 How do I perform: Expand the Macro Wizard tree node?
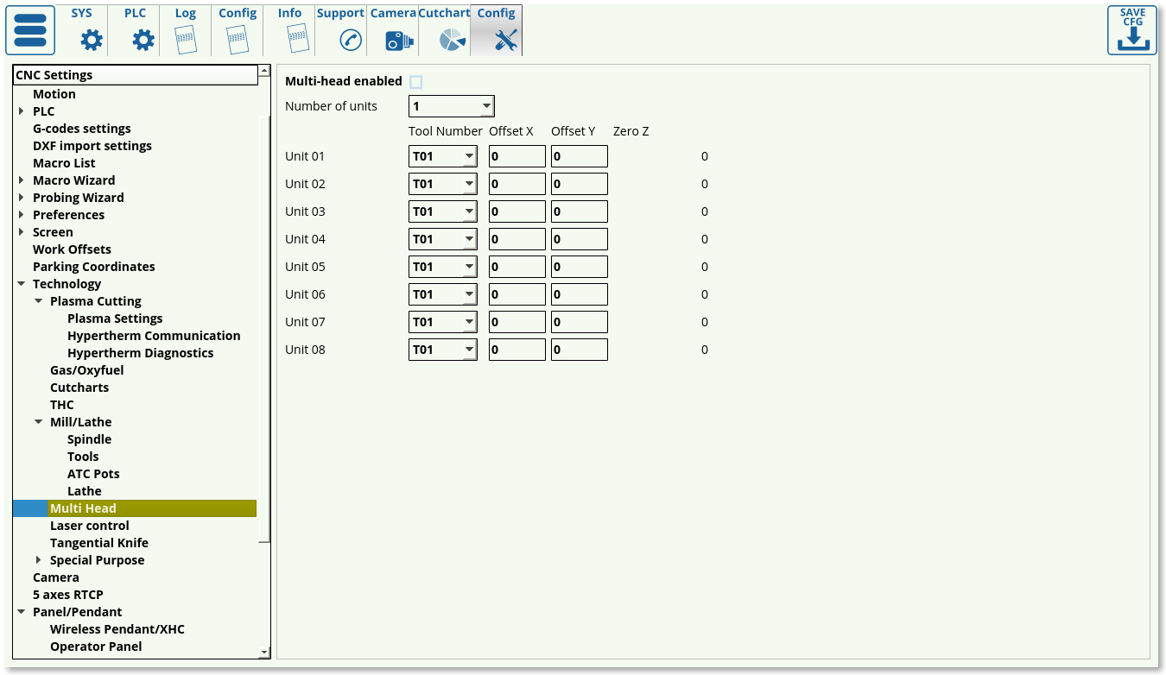click(x=22, y=180)
